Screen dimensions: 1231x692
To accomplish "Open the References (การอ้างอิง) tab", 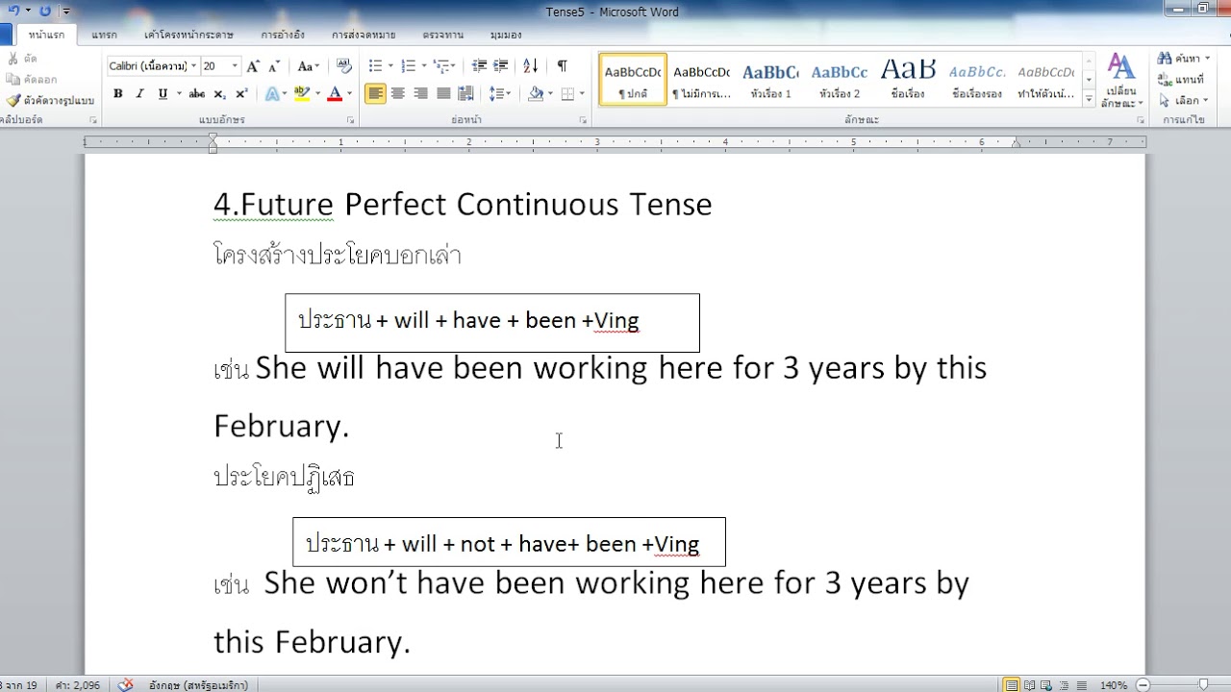I will [283, 35].
